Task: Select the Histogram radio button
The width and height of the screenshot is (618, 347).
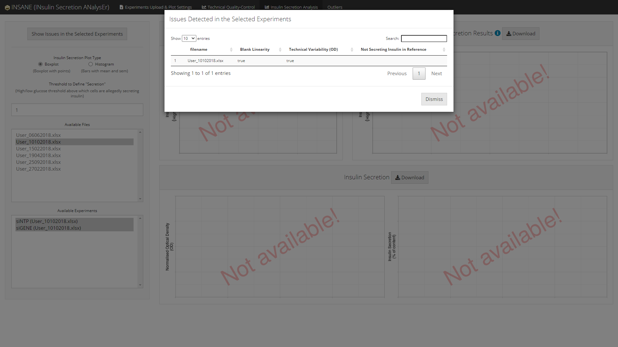Action: tap(91, 64)
